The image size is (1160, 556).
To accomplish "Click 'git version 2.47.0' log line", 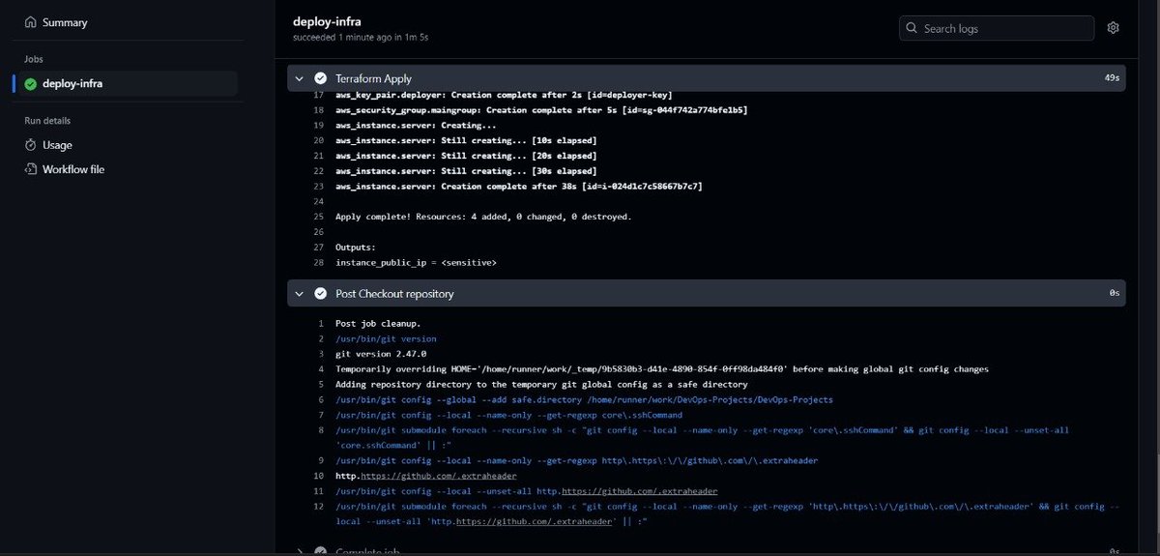I will point(381,354).
